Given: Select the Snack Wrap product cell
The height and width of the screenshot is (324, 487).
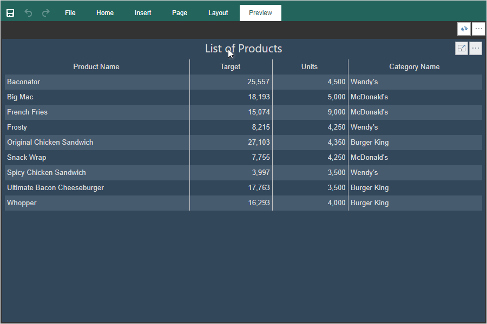Looking at the screenshot, I should tap(97, 158).
